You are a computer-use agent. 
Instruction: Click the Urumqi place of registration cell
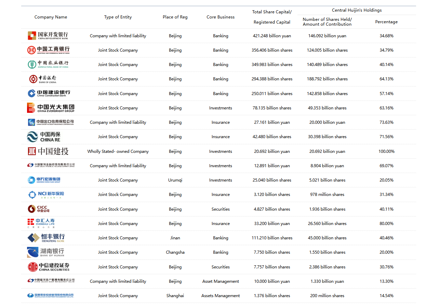click(175, 180)
